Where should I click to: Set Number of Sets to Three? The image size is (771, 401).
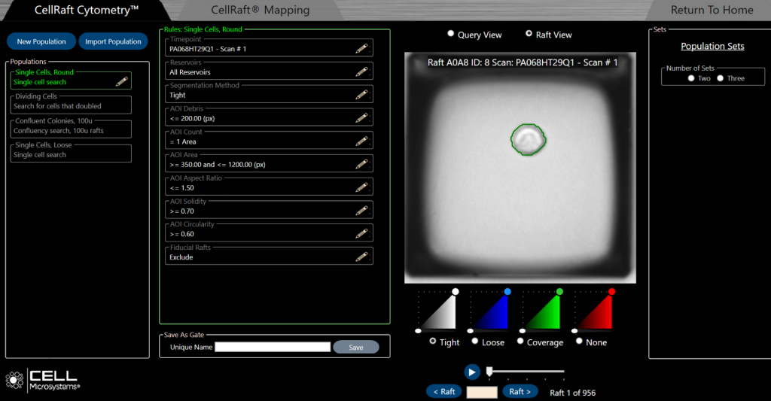[721, 78]
